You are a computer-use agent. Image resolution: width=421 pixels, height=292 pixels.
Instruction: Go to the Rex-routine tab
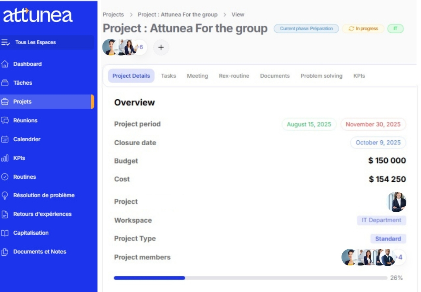(x=234, y=76)
